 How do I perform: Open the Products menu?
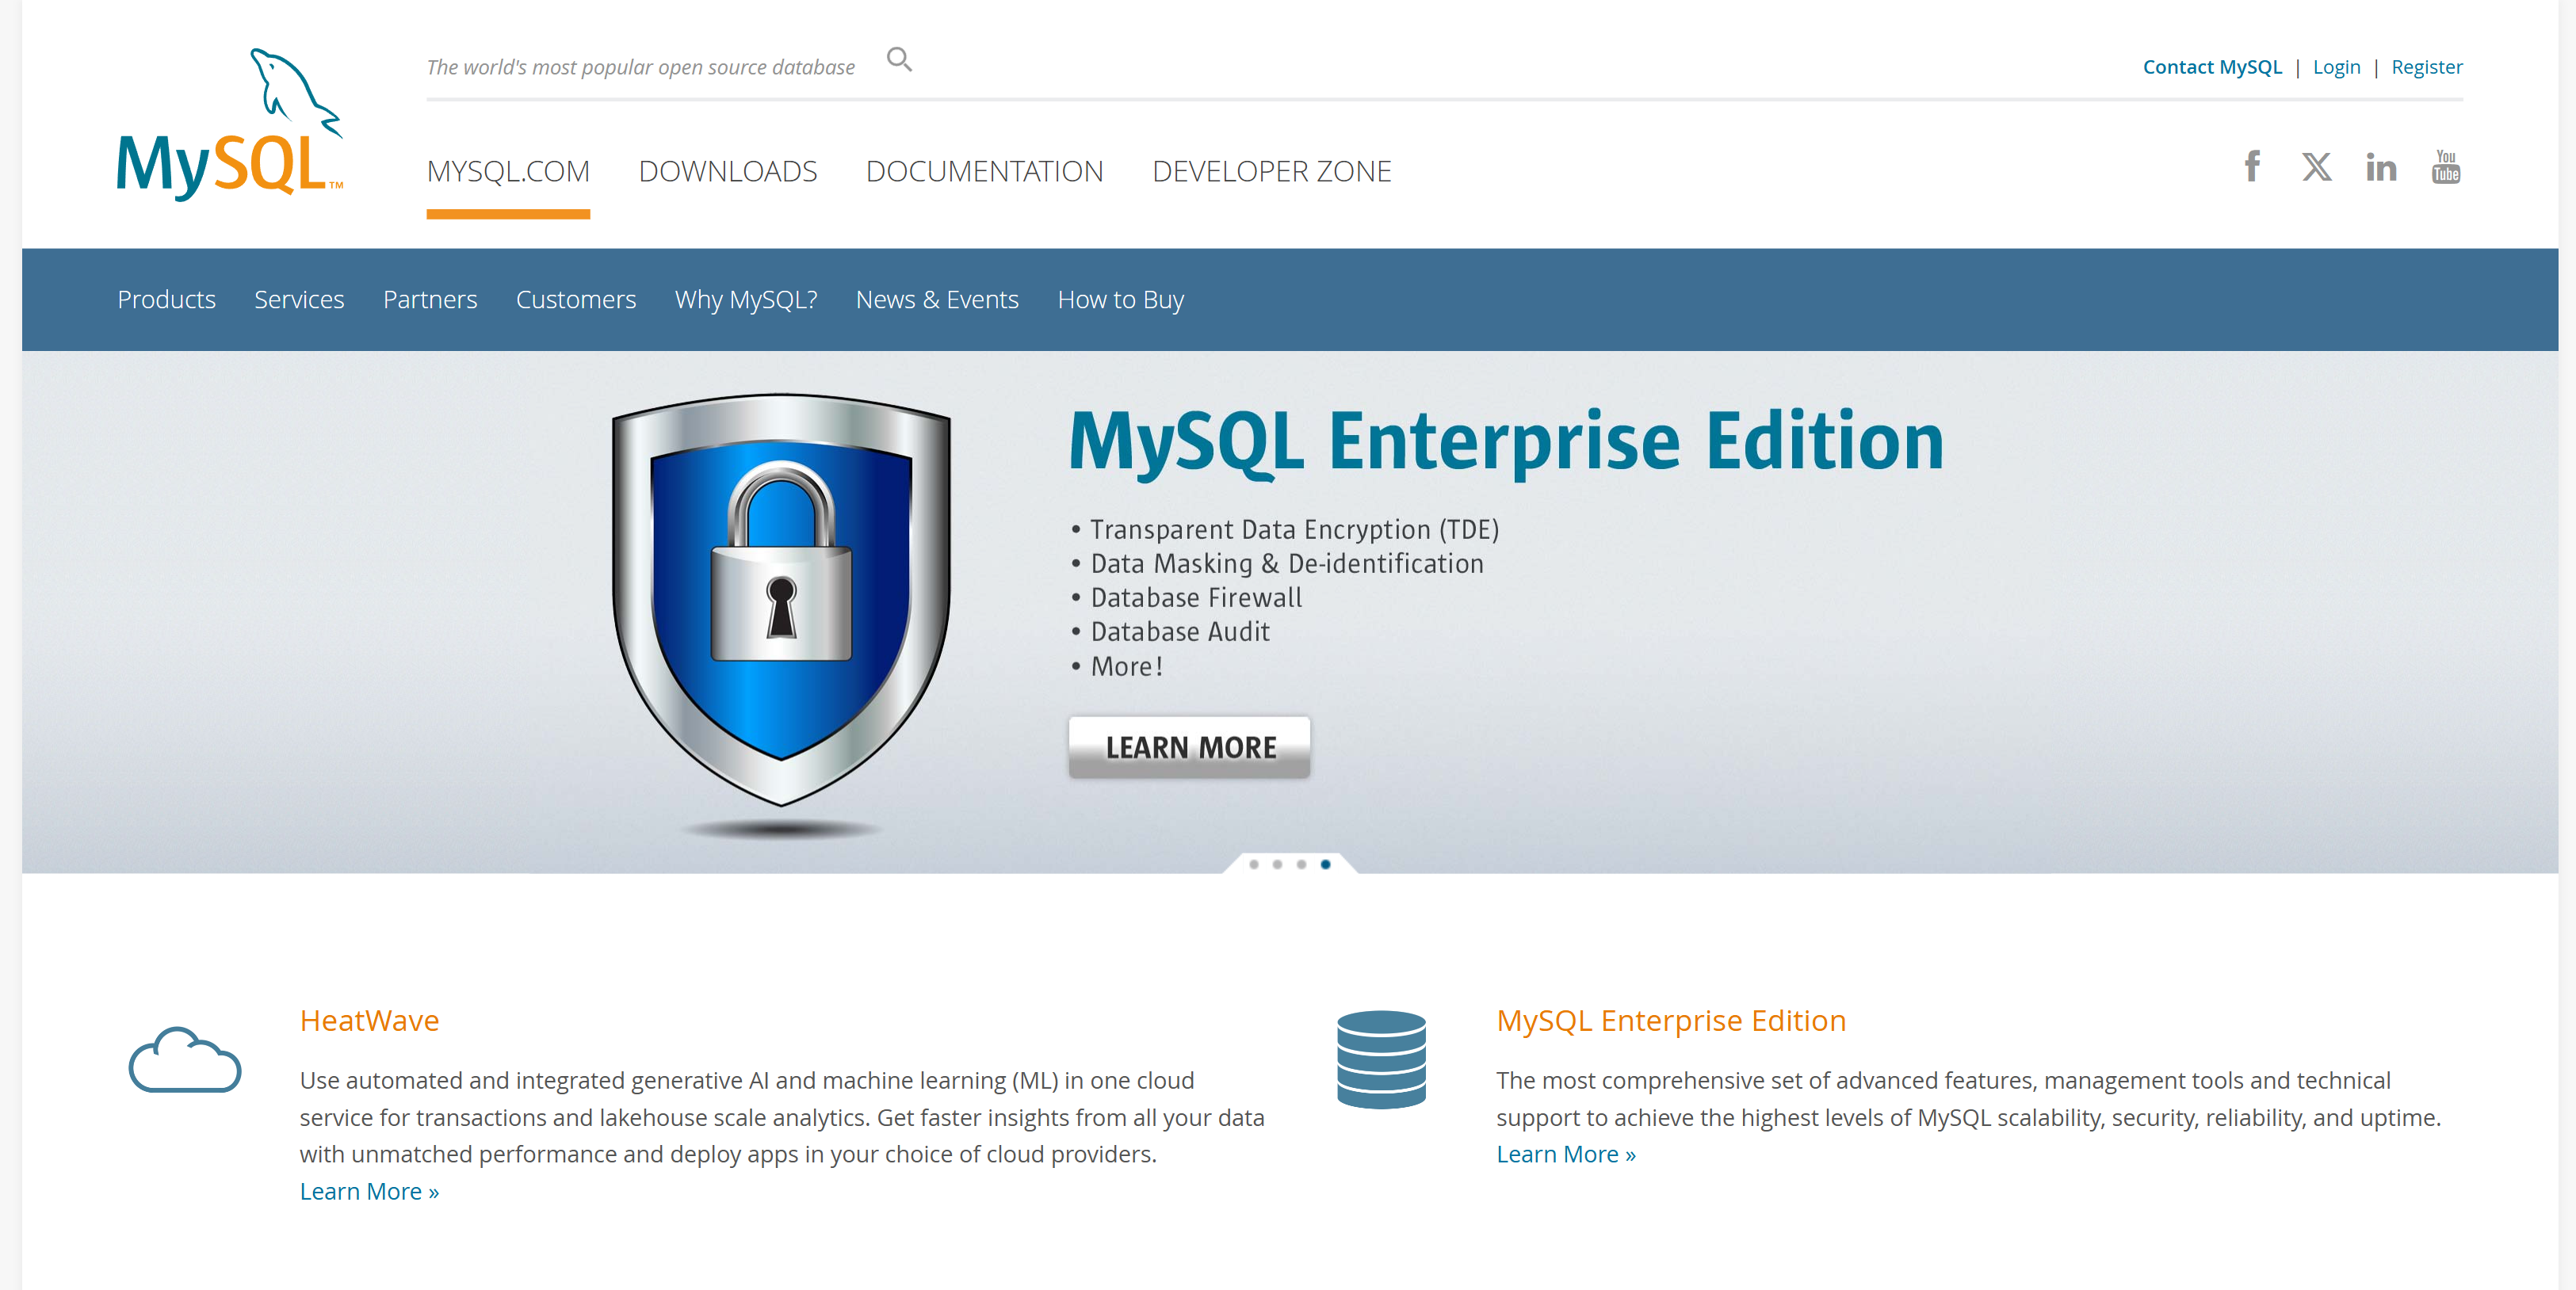[166, 299]
